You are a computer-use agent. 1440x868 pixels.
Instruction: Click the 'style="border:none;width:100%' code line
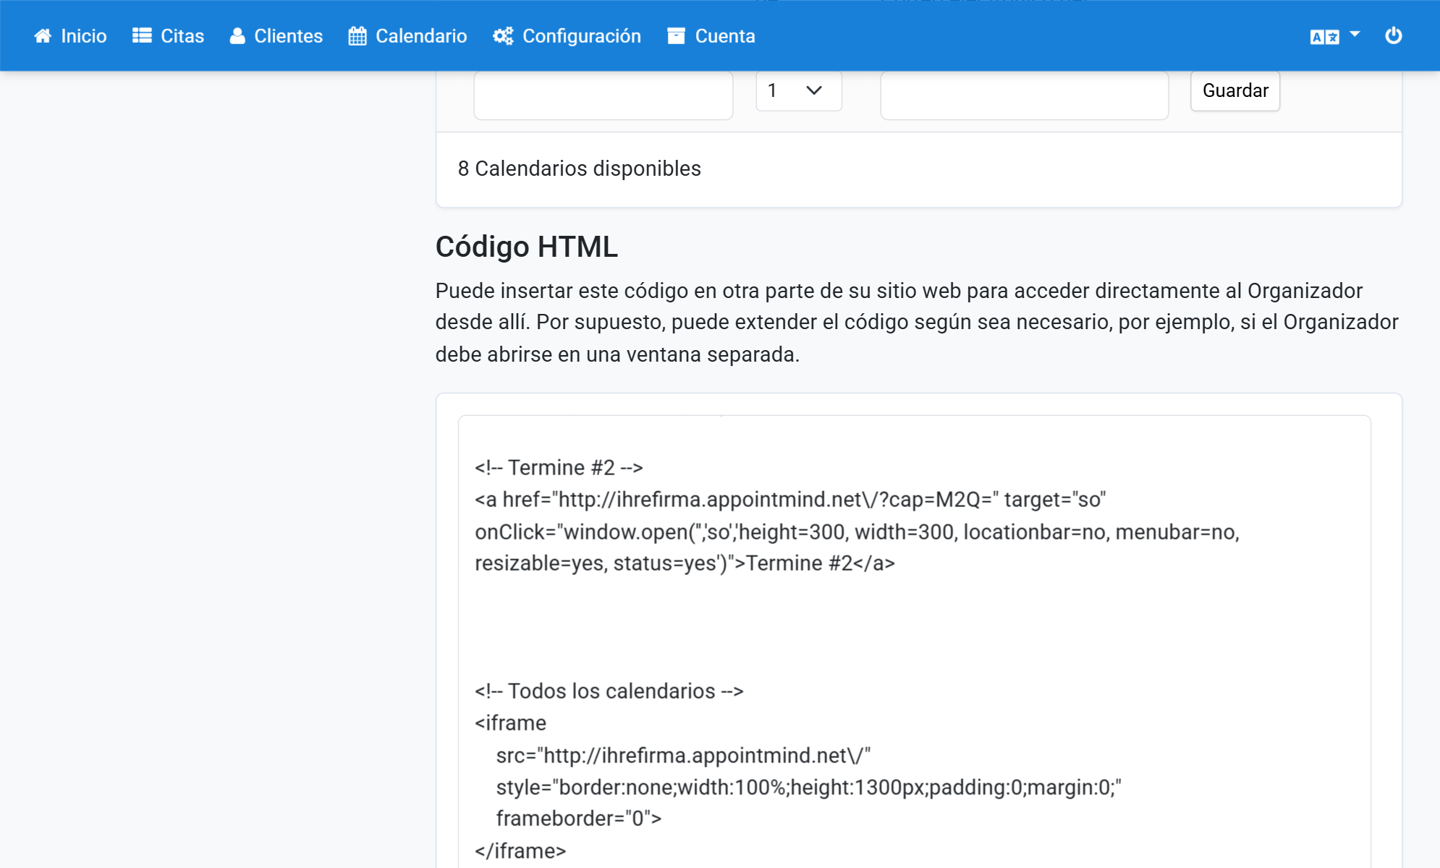tap(809, 787)
